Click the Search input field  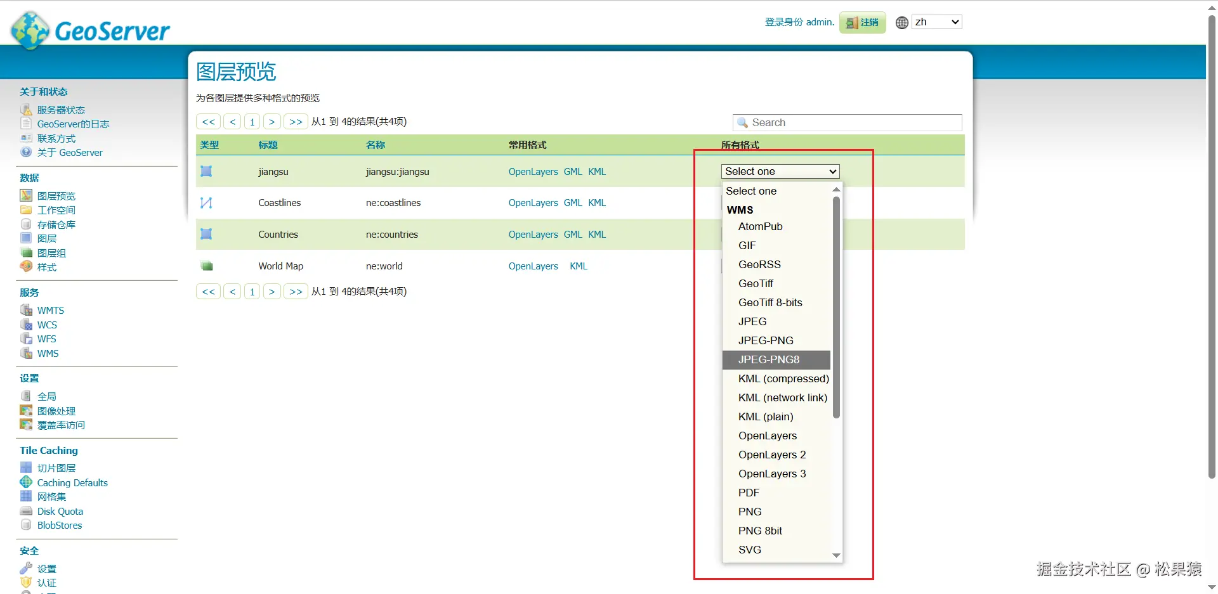pos(848,122)
